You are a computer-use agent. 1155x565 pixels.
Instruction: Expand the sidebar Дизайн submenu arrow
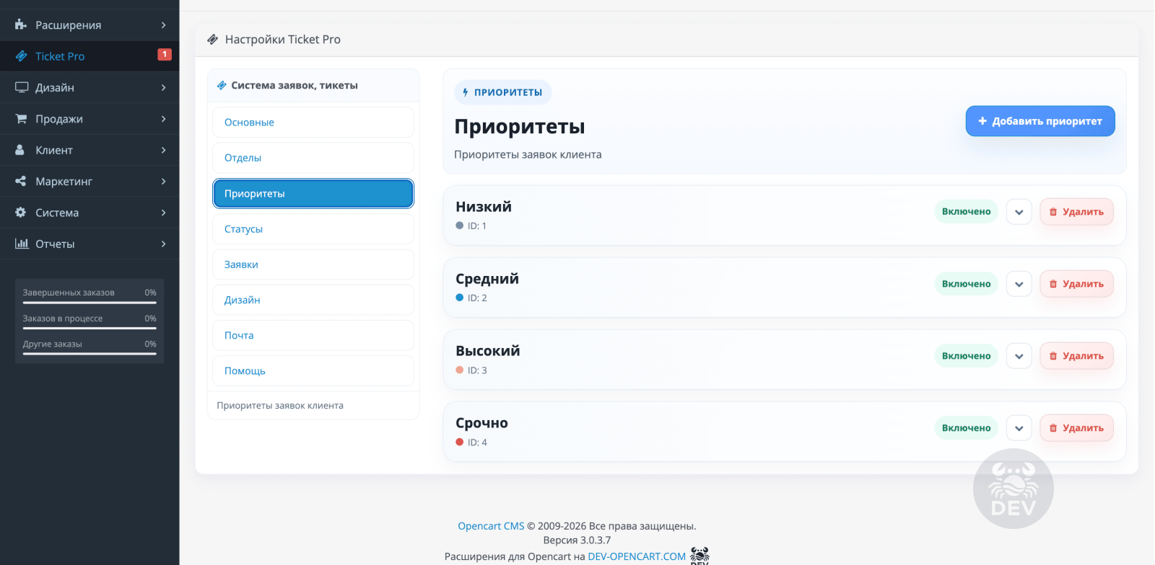tap(164, 87)
